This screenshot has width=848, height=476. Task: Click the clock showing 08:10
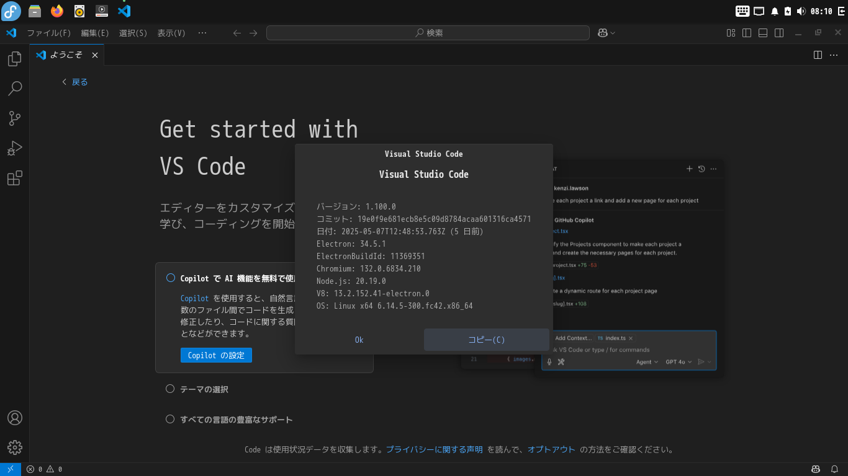pos(821,11)
